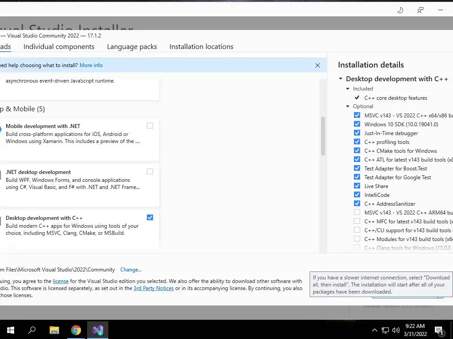Collapse the Optional section

point(348,106)
